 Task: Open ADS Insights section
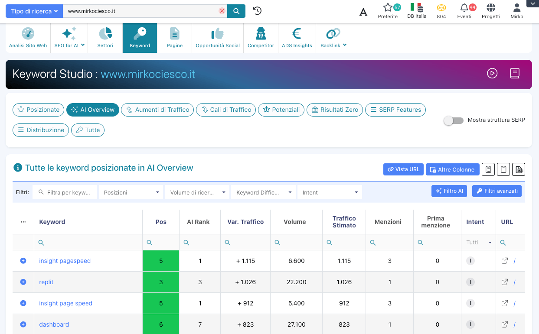297,38
